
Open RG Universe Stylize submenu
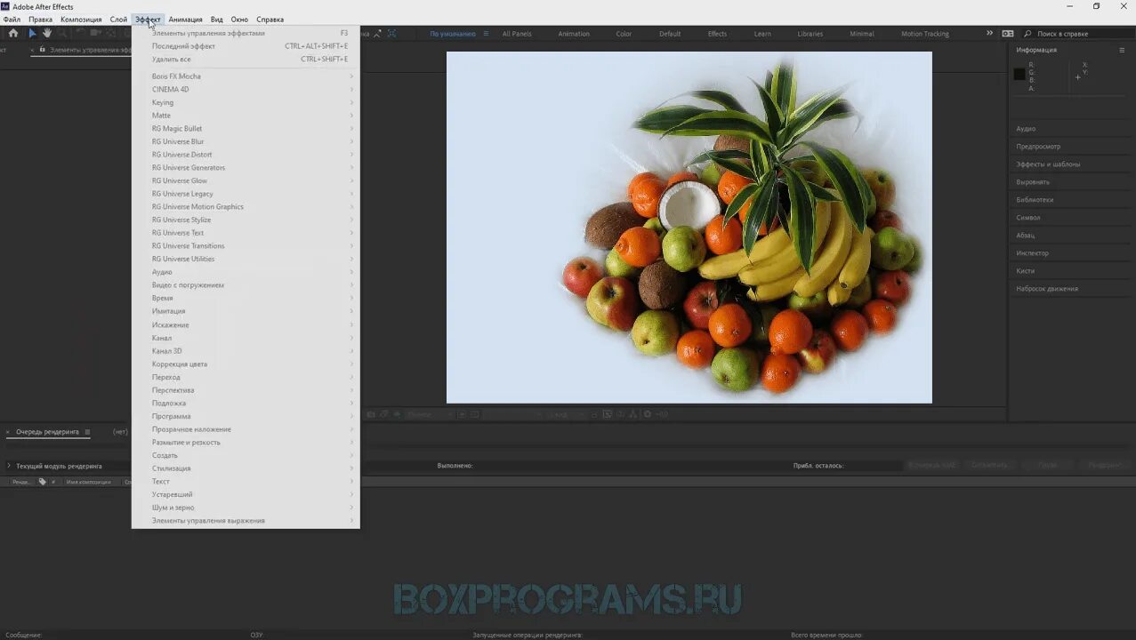[x=246, y=220]
